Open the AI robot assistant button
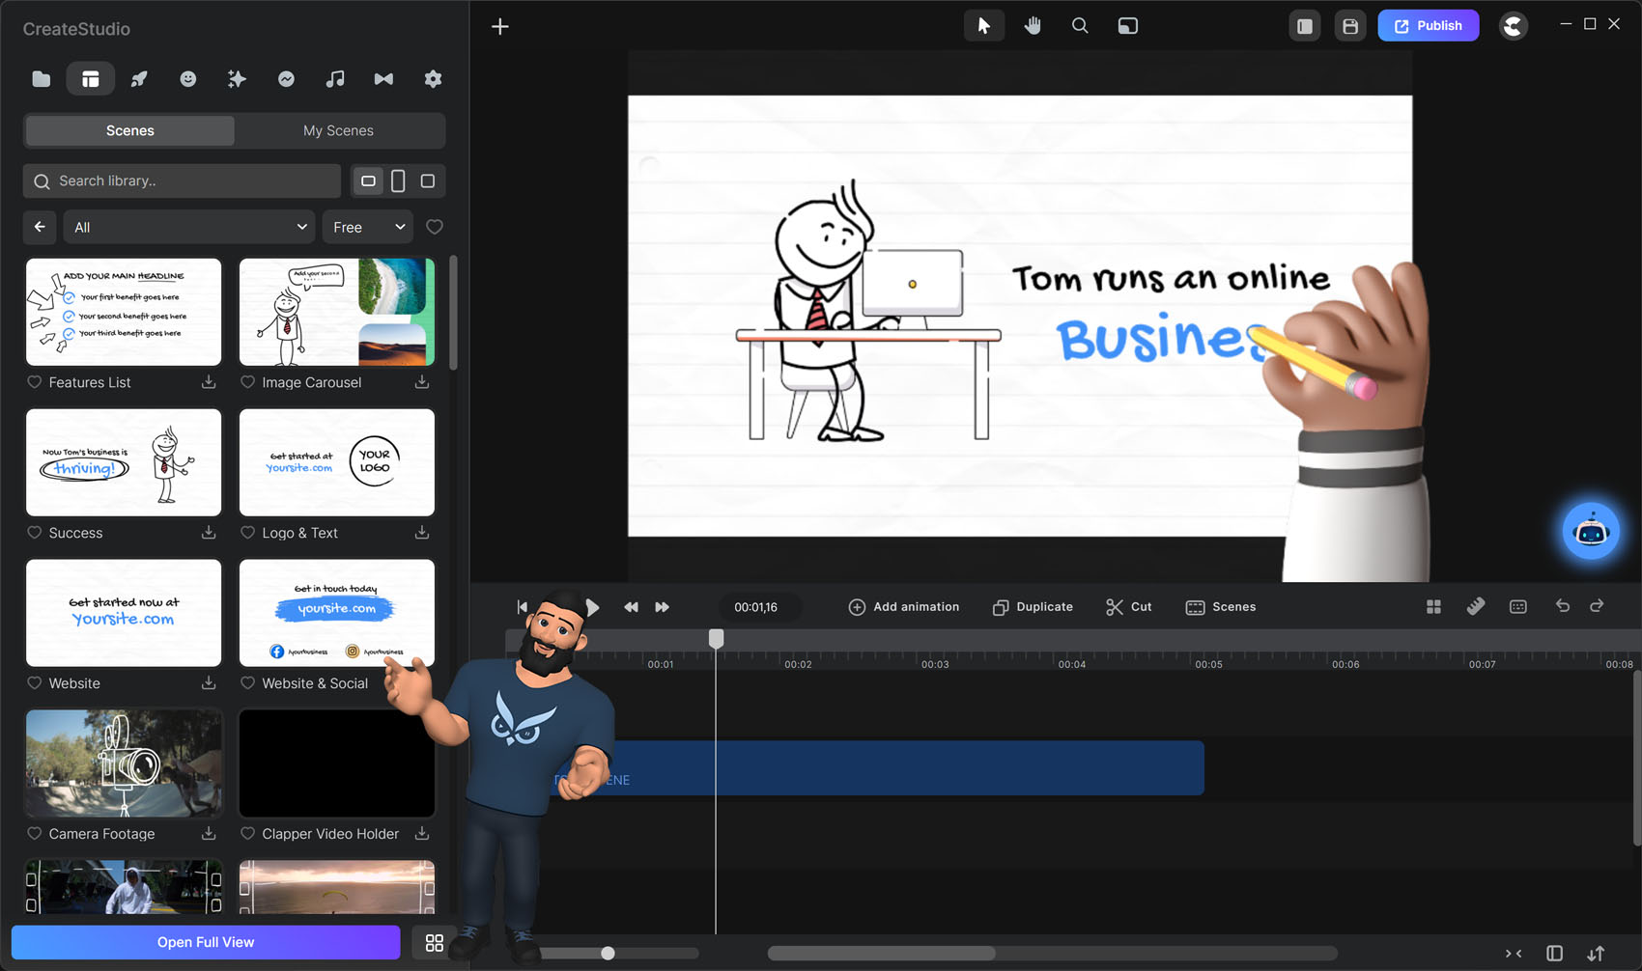This screenshot has height=971, width=1642. (x=1590, y=531)
